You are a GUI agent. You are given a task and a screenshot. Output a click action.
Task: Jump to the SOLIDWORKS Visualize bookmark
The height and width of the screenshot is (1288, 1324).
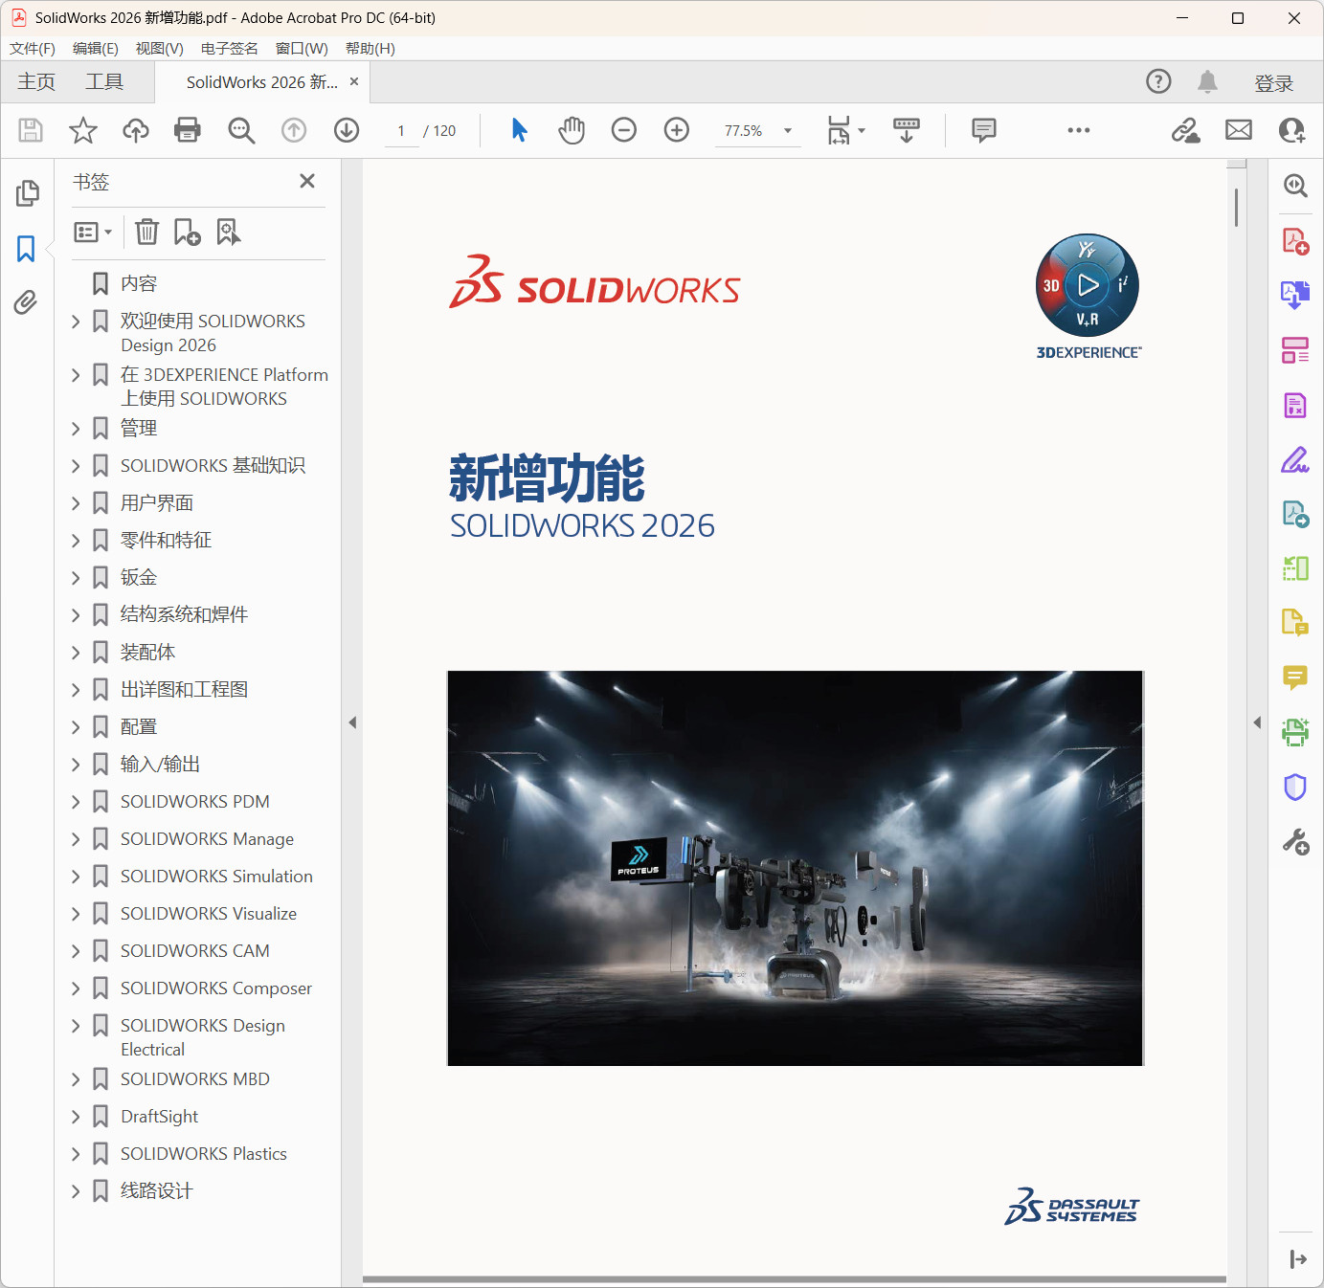[x=209, y=914]
